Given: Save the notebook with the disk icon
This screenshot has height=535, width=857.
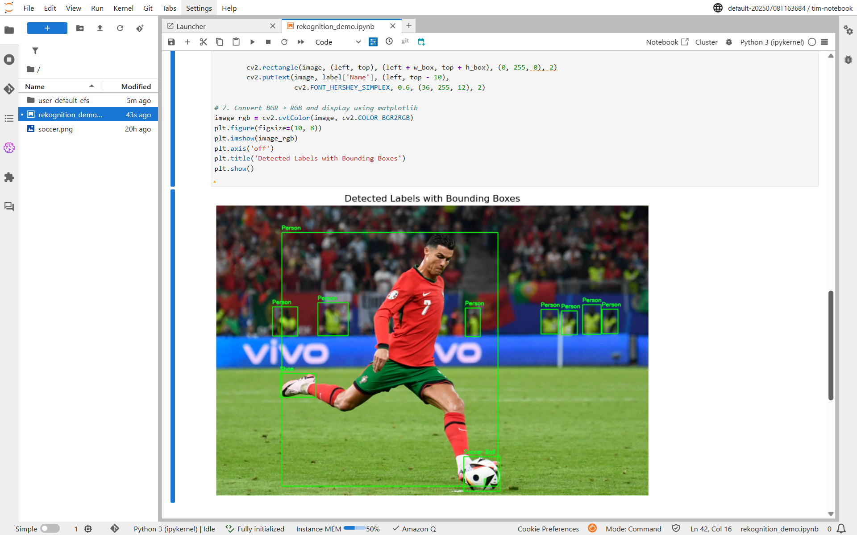Looking at the screenshot, I should pos(171,42).
